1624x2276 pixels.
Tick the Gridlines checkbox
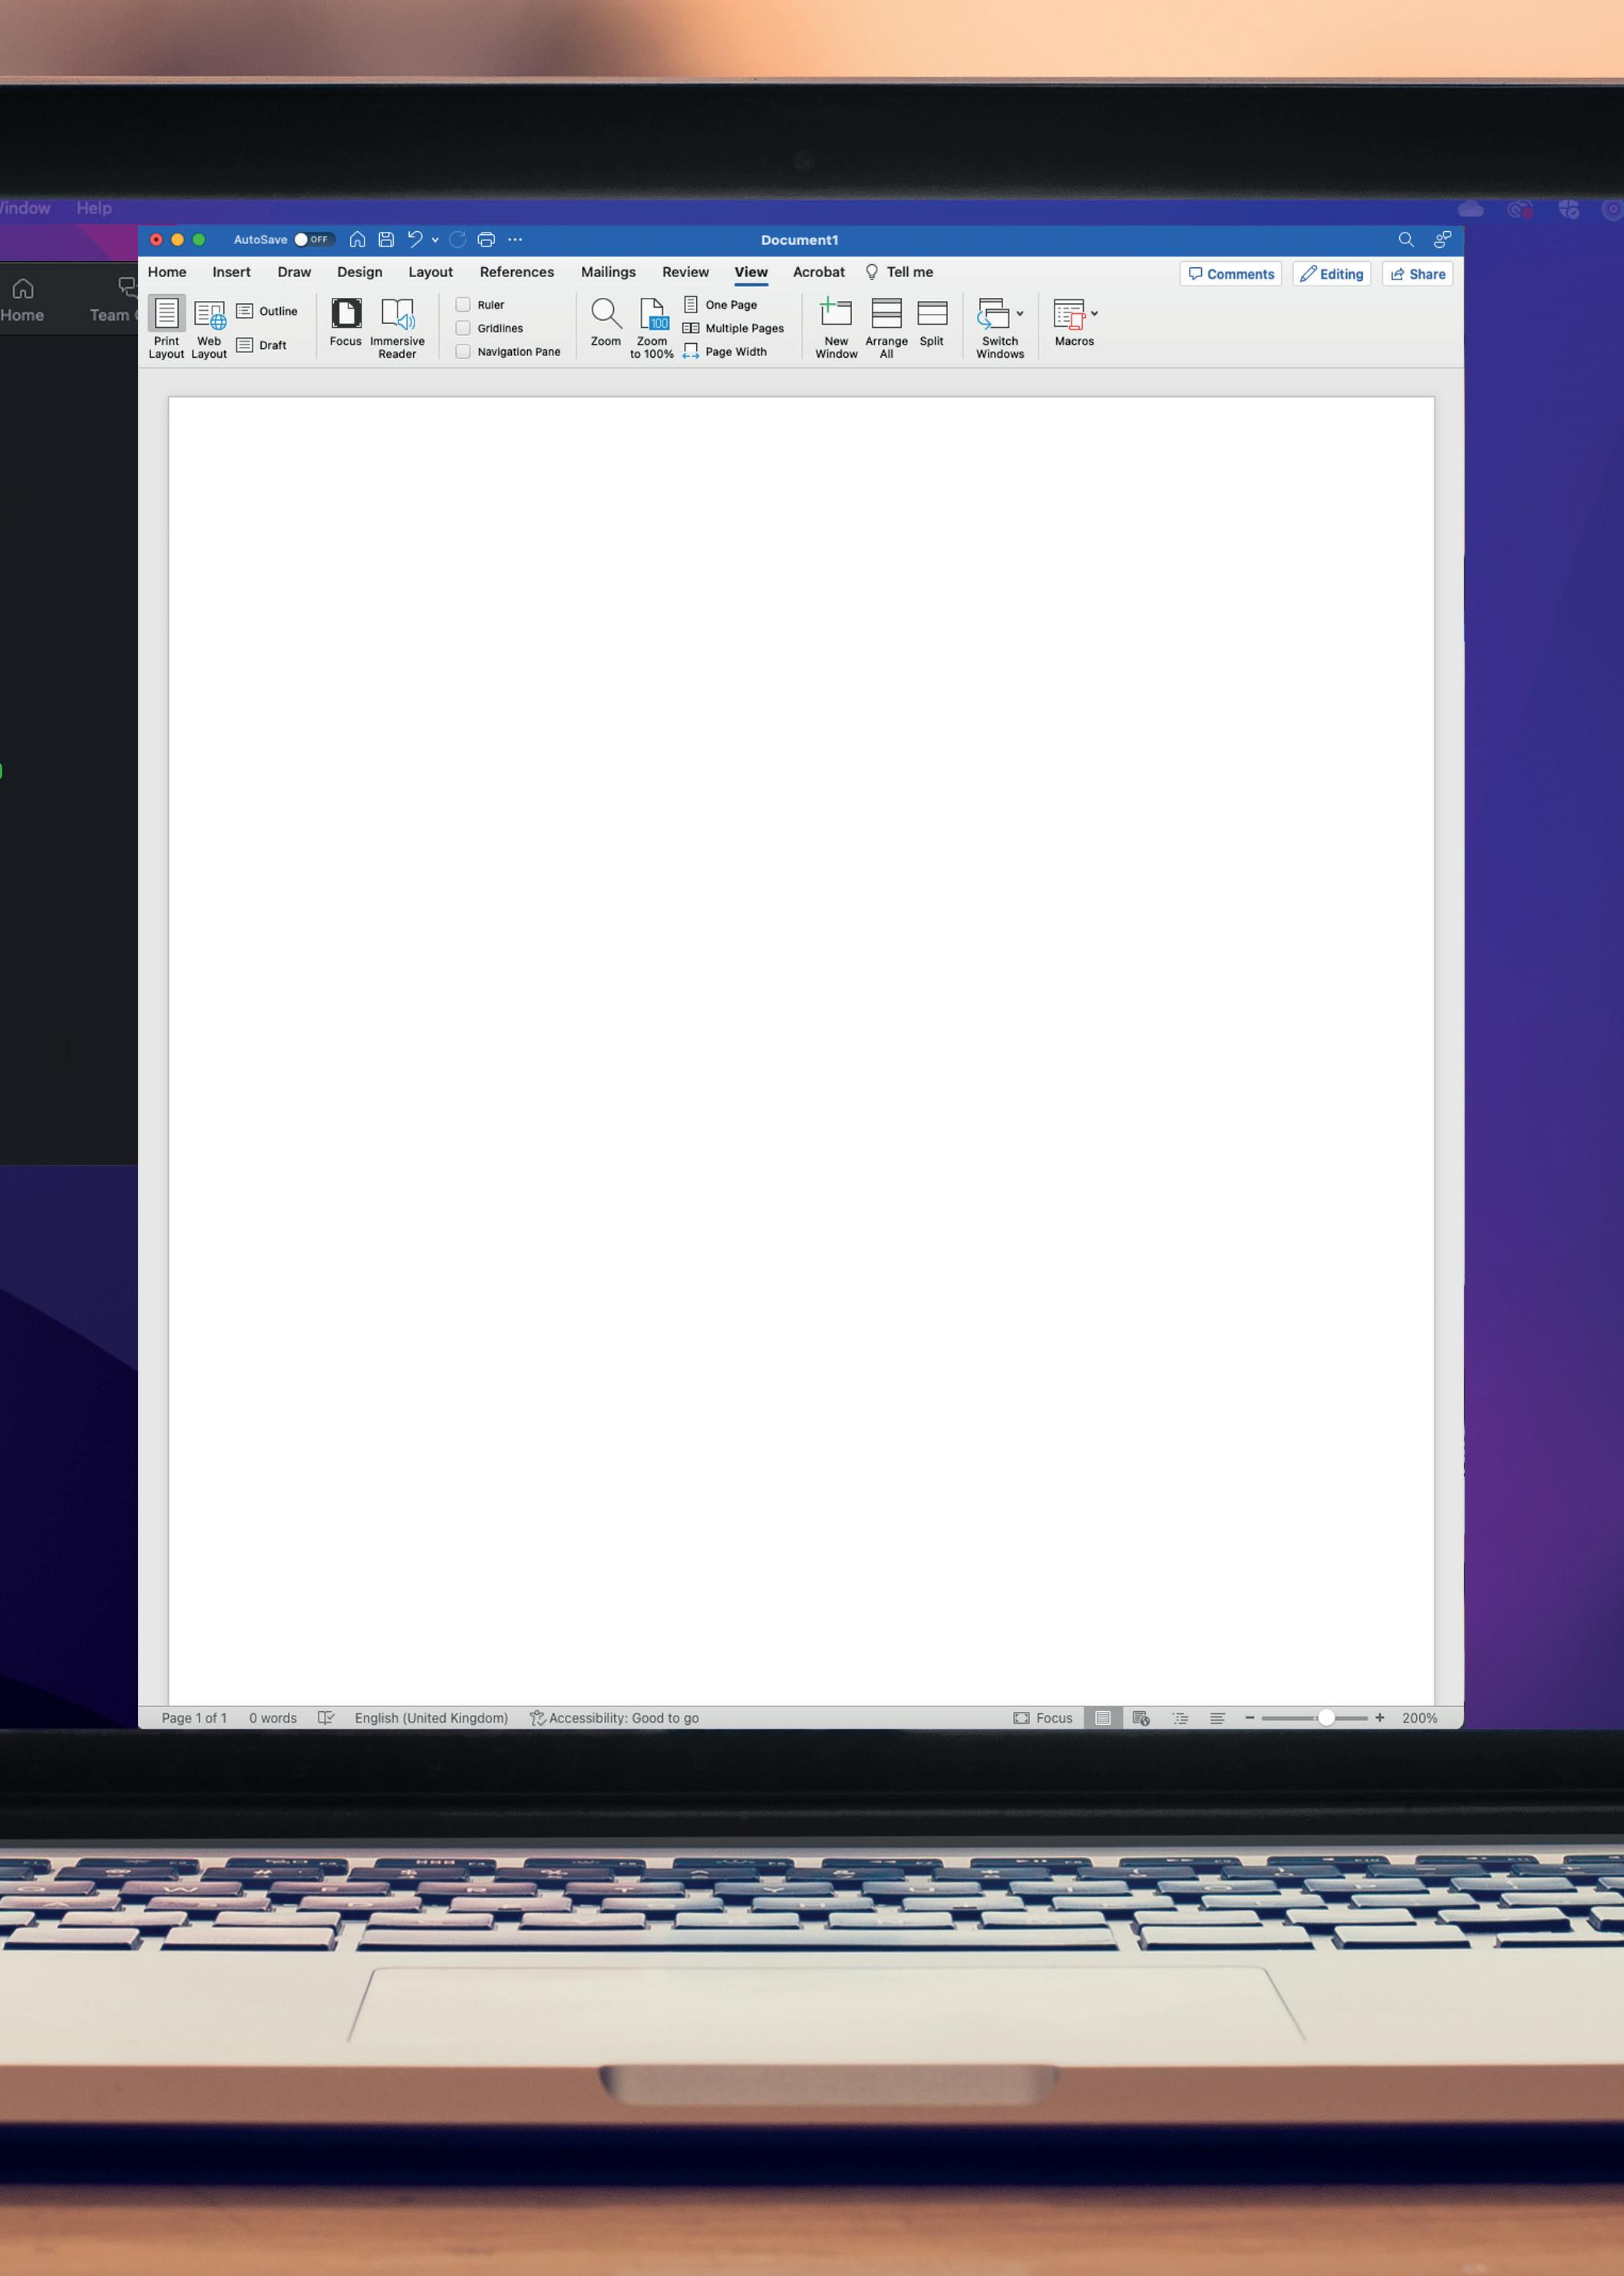coord(463,328)
